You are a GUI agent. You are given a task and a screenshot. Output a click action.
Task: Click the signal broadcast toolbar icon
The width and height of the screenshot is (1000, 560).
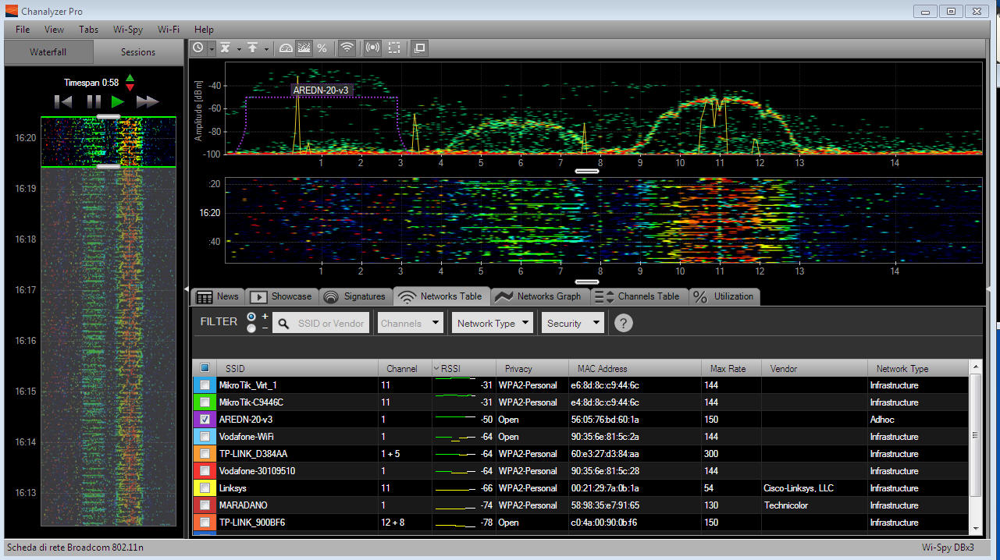[x=373, y=48]
